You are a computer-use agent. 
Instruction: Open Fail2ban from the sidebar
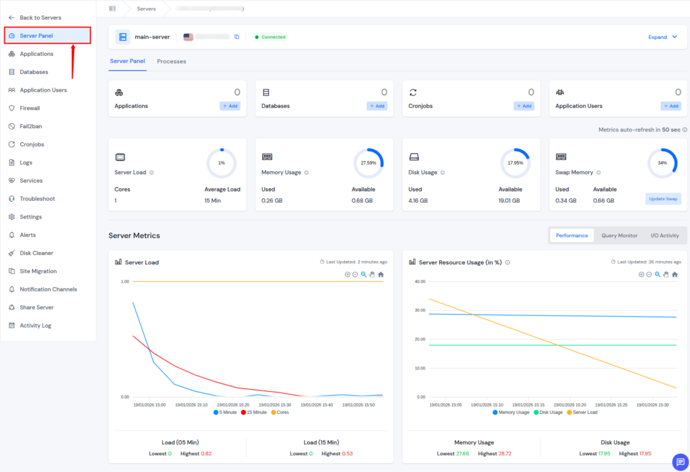31,126
